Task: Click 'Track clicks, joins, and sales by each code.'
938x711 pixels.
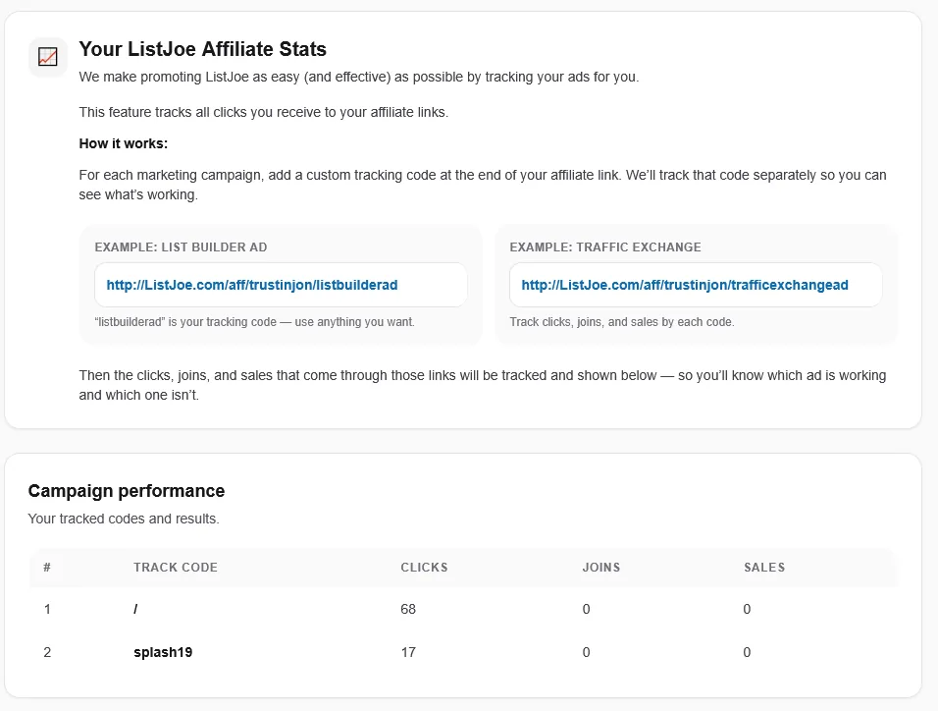Action: 622,322
